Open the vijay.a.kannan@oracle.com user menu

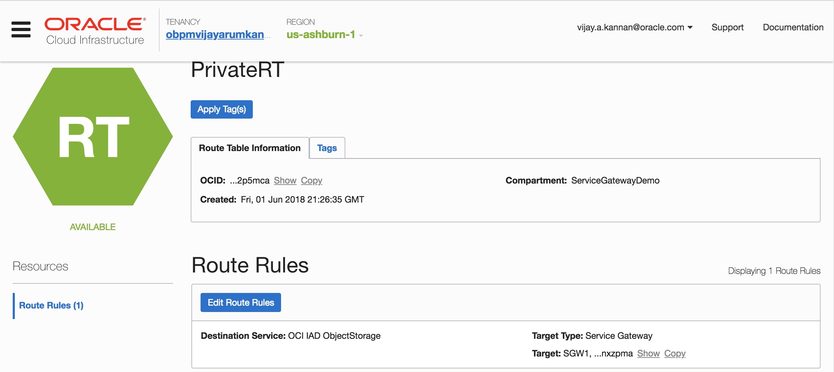[x=635, y=27]
